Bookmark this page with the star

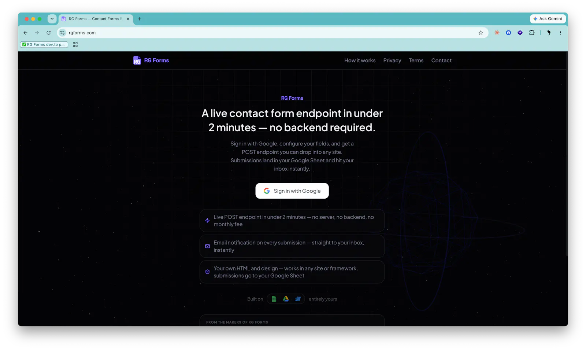(x=481, y=33)
